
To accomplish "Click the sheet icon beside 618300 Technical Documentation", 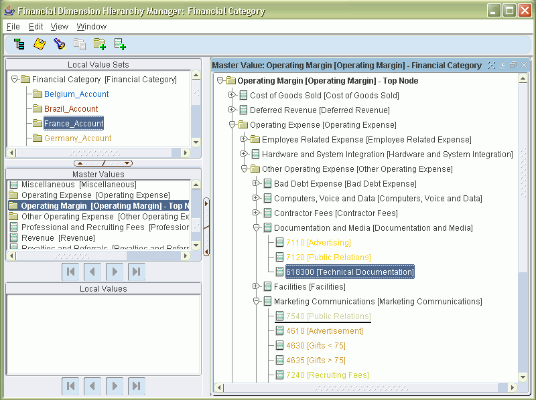I will [x=279, y=272].
